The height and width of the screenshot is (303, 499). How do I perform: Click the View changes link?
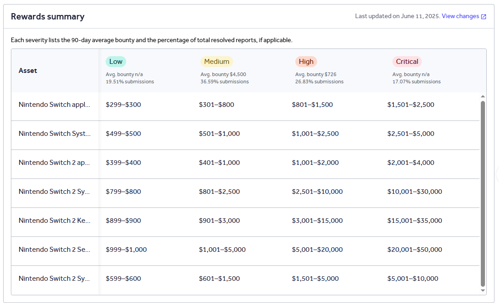pyautogui.click(x=460, y=16)
